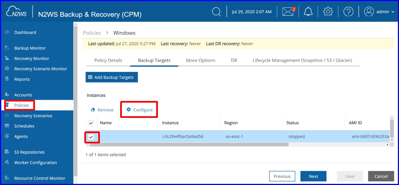Viewport: 399px width, 185px height.
Task: Sort by the Name column header
Action: coord(106,123)
